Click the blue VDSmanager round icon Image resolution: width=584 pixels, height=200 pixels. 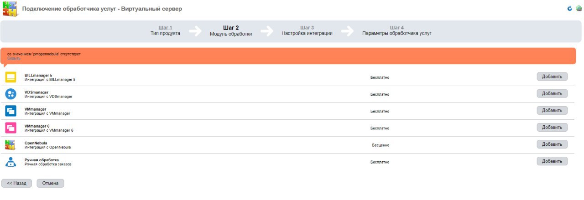coord(10,94)
